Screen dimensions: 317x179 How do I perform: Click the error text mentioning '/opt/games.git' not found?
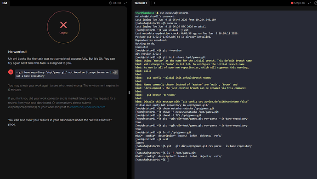pyautogui.click(x=65, y=74)
